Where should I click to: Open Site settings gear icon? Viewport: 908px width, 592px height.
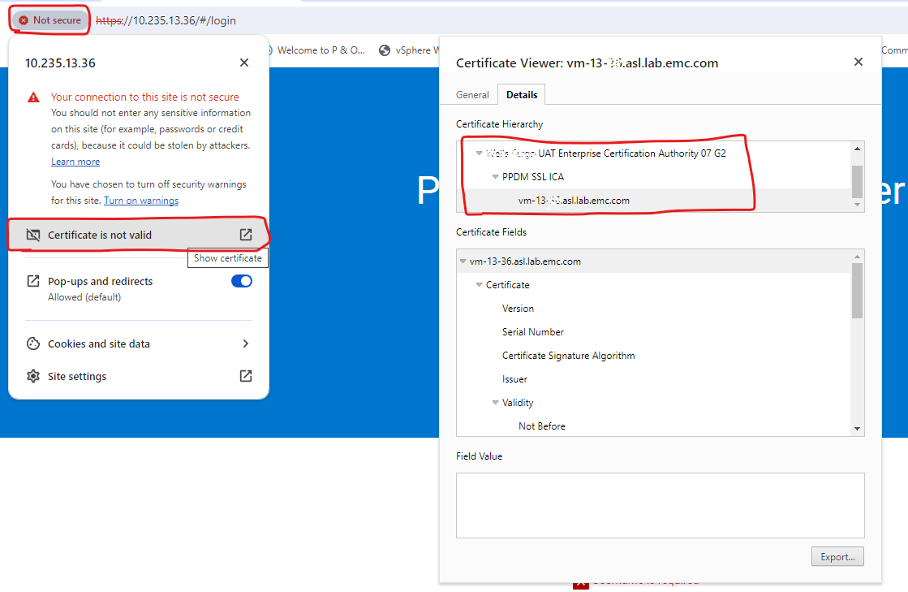[33, 376]
